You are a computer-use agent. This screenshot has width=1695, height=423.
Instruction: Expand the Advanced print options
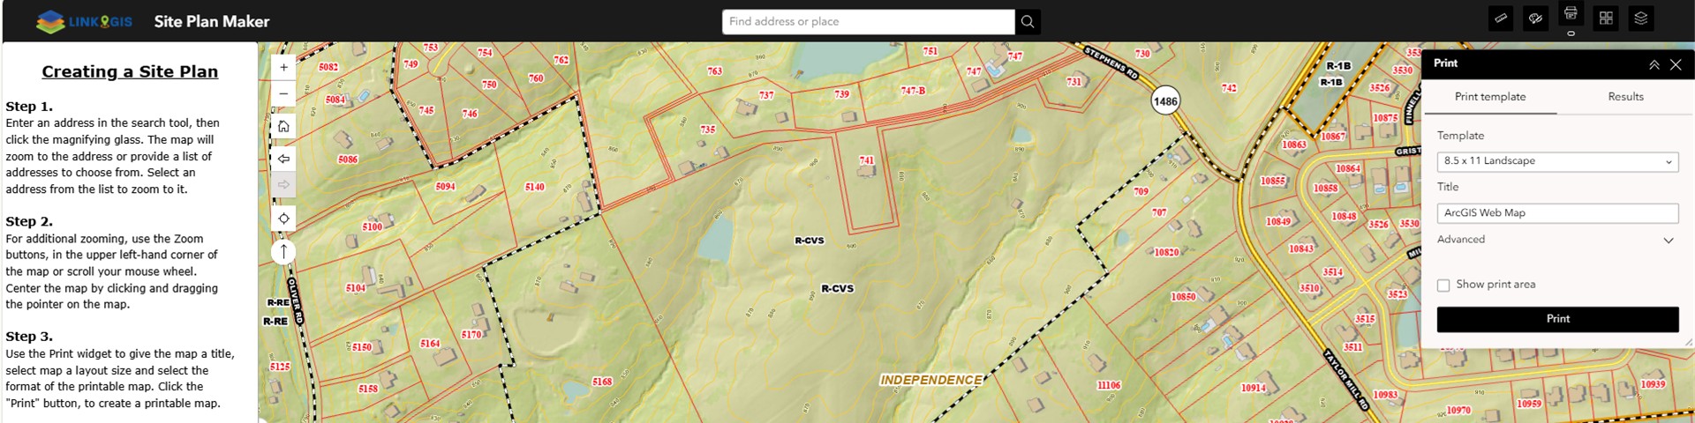click(1557, 240)
